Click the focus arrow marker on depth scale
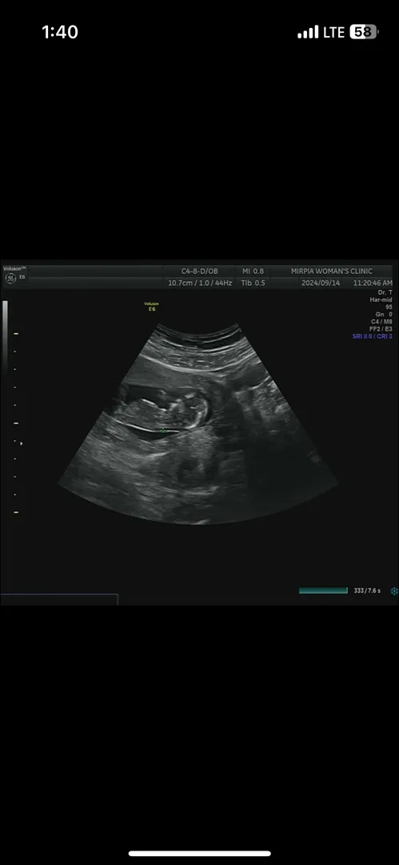Viewport: 399px width, 865px height. [x=22, y=443]
